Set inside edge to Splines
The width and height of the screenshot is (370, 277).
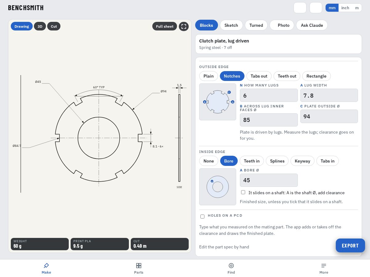pos(277,161)
